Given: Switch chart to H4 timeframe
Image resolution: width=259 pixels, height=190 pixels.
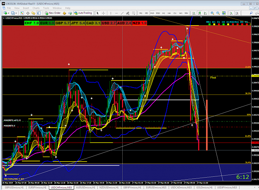Looking at the screenshot, I should click(x=169, y=13).
